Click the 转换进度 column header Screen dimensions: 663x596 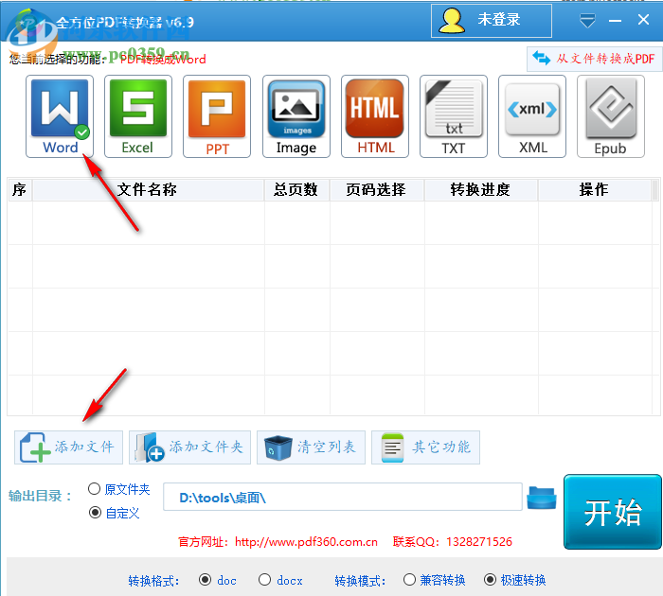(481, 189)
